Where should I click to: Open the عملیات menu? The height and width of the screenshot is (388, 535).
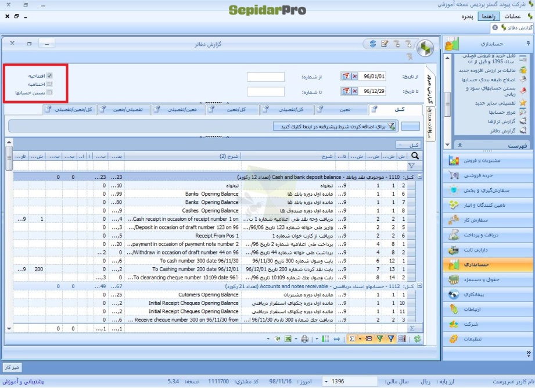pos(512,16)
